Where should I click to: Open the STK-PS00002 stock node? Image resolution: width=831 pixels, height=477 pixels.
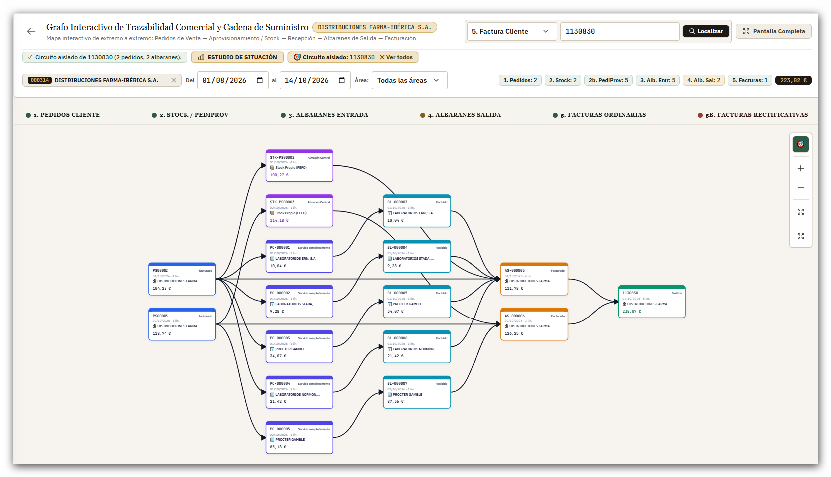pos(300,166)
